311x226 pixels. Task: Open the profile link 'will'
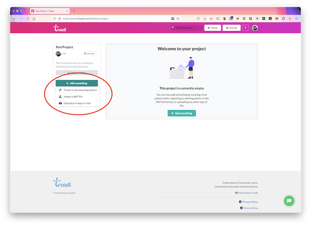click(64, 53)
